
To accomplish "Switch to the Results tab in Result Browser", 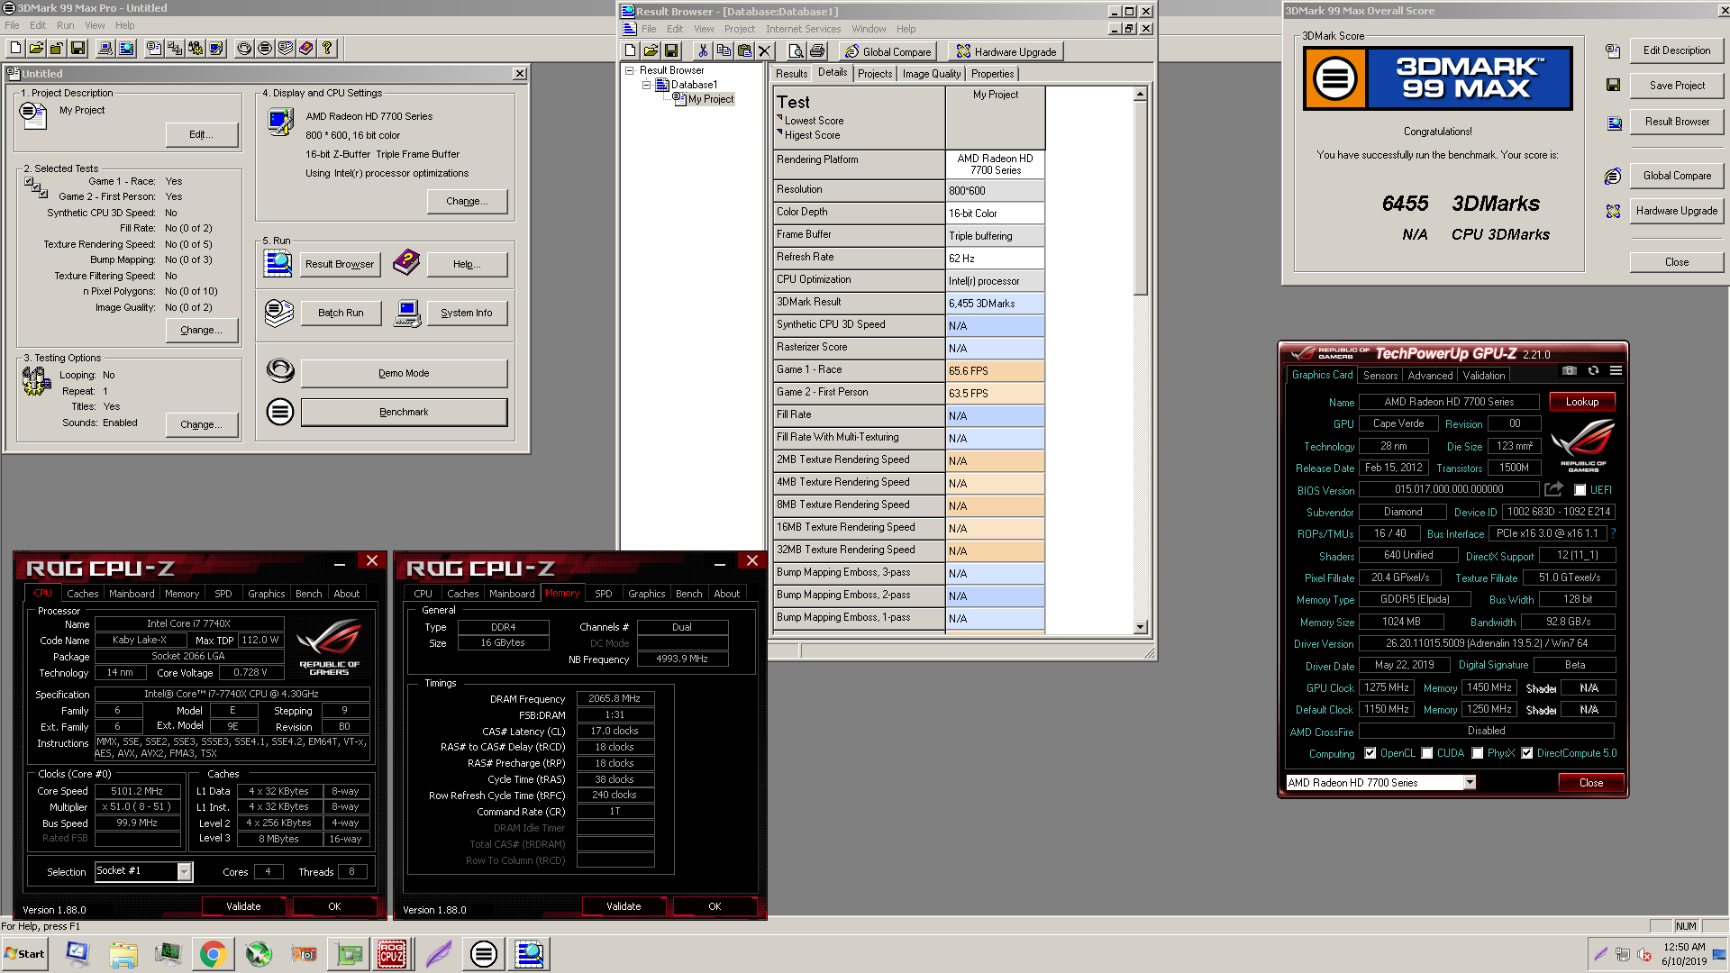I will [791, 74].
